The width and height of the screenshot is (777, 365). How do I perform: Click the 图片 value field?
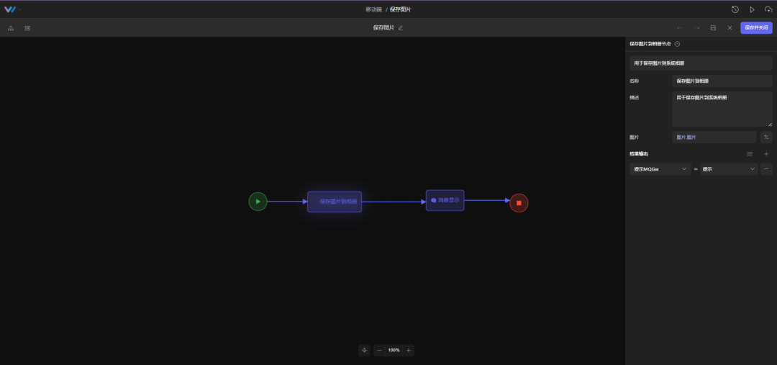(x=714, y=138)
